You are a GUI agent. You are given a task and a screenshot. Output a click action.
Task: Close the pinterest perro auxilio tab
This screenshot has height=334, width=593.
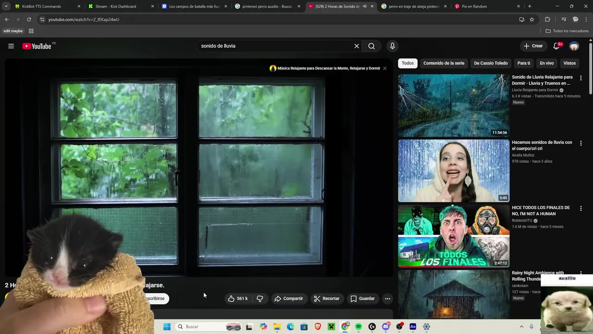click(299, 6)
